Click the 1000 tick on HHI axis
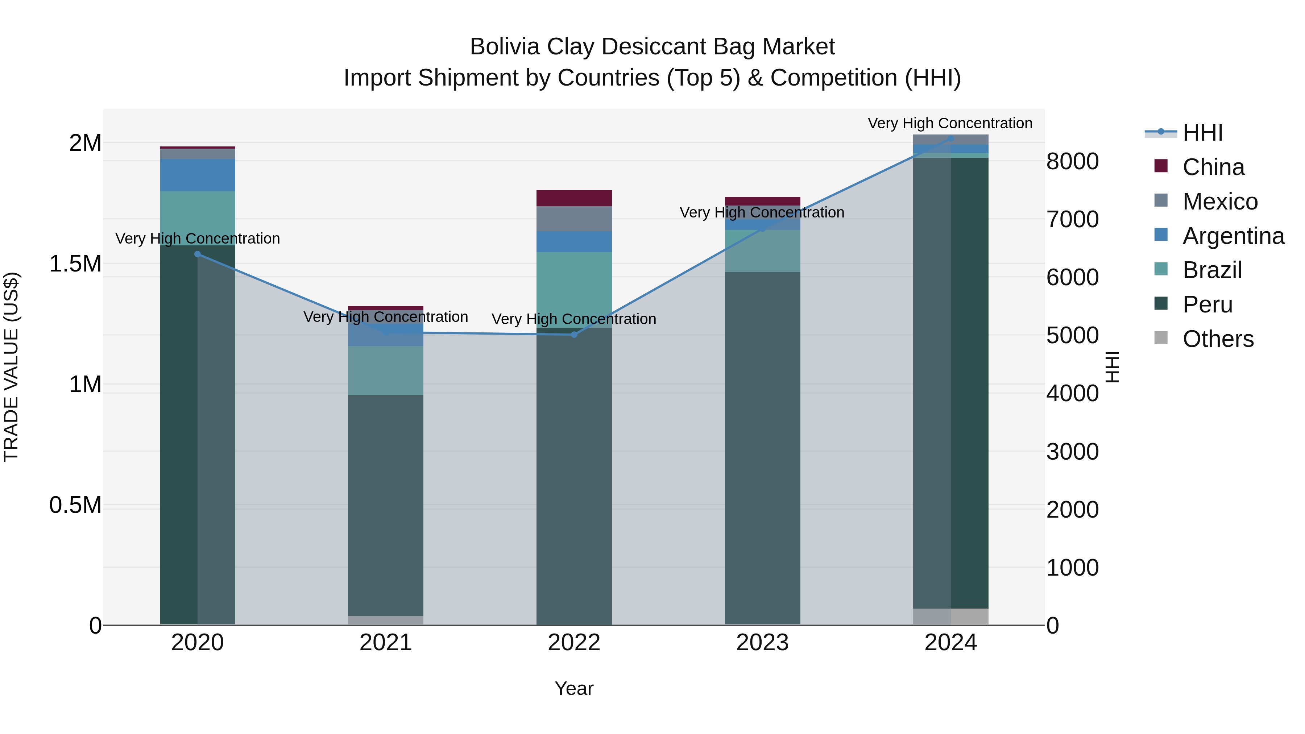Image resolution: width=1305 pixels, height=734 pixels. tap(1073, 568)
